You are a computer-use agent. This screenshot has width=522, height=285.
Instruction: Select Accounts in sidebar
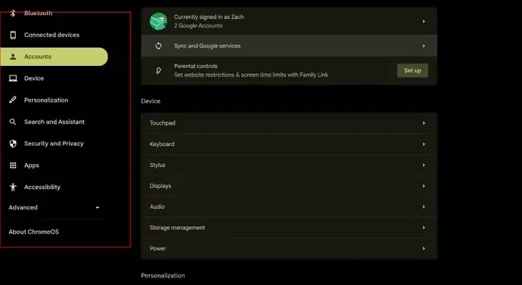click(x=54, y=56)
